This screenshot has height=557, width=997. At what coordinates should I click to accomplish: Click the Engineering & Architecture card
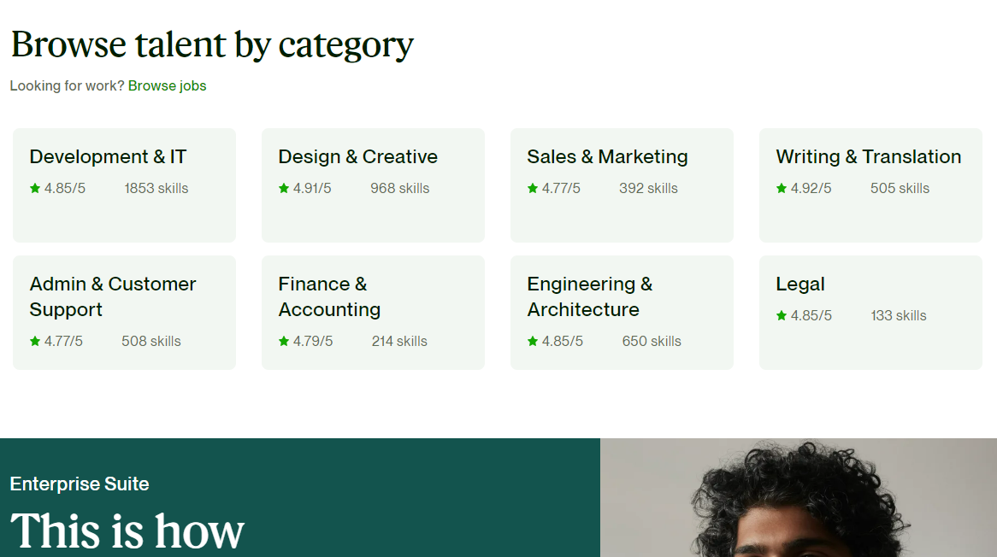622,313
